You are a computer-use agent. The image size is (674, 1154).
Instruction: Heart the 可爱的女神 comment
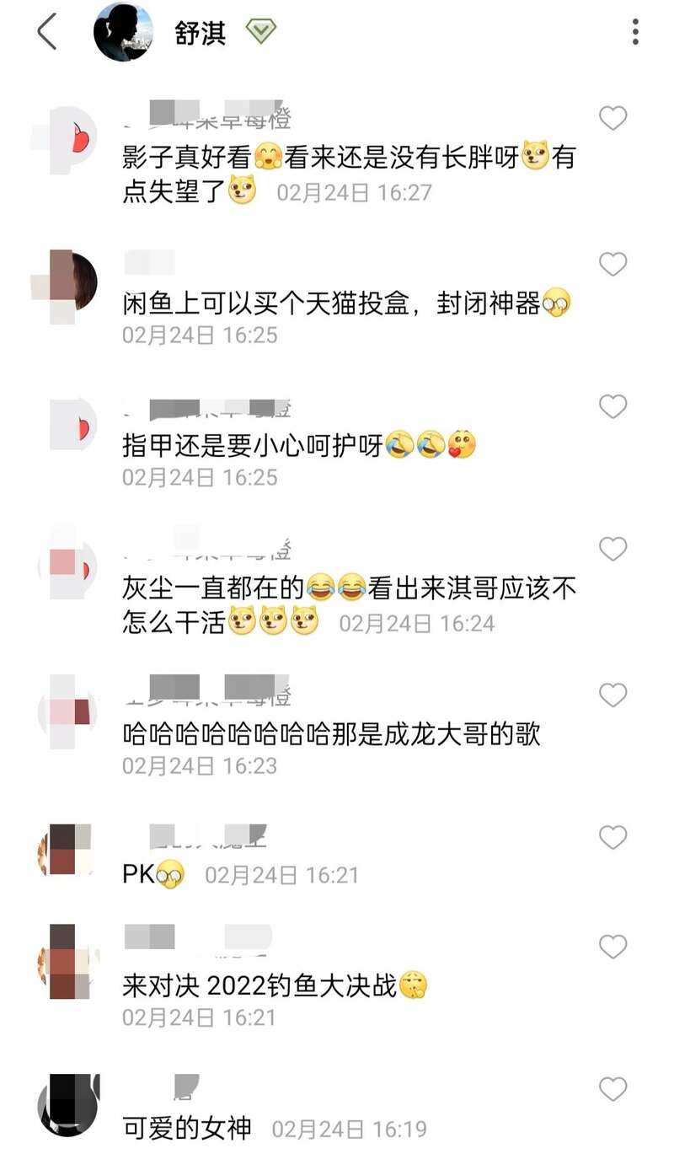pos(612,1090)
